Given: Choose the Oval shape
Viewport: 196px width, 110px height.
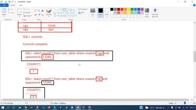Looking at the screenshot, I should (x=61, y=9).
